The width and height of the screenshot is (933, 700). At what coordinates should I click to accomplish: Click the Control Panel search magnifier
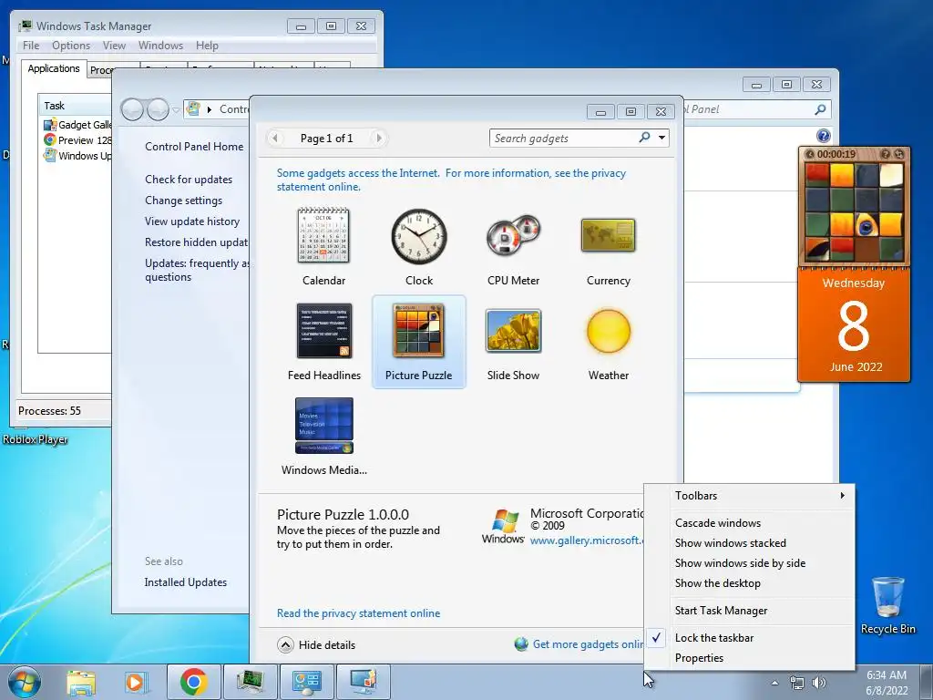(x=820, y=109)
